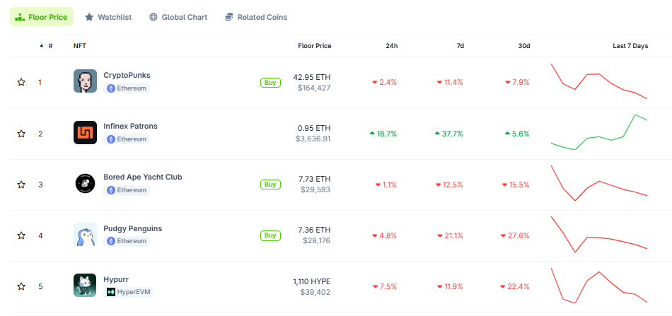Screen dimensions: 672x316
Task: Click the Bored Ape Yacht Club logo
Action: [x=85, y=184]
